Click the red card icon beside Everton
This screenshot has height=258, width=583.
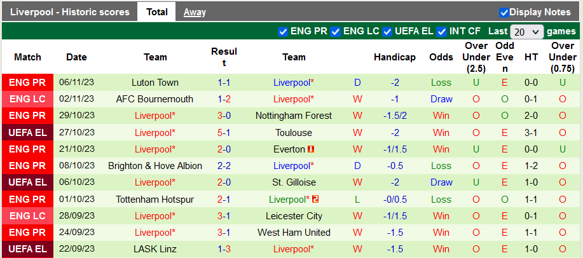pos(311,149)
